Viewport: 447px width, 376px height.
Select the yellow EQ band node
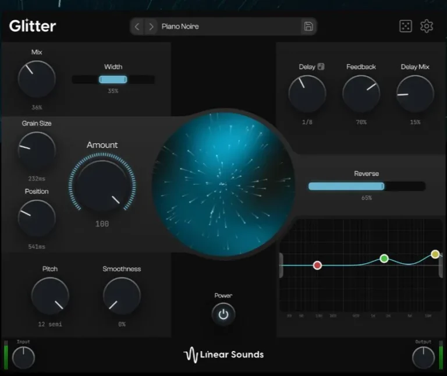tap(435, 254)
